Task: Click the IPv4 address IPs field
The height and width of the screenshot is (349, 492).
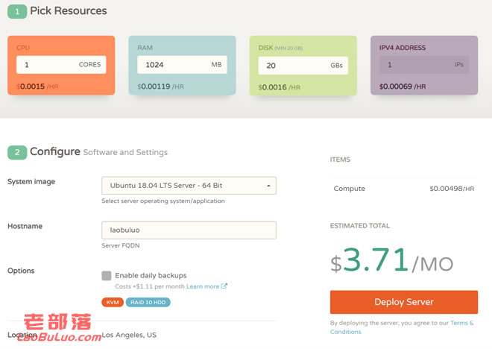Action: coord(424,65)
